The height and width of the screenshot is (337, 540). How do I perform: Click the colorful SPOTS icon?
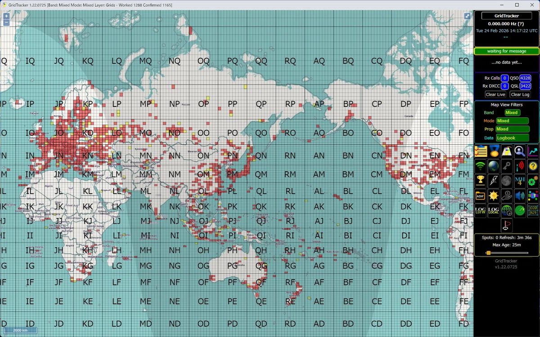533,196
